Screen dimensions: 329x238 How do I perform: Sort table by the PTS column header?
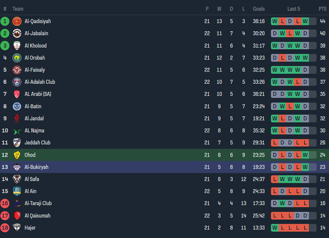point(322,9)
